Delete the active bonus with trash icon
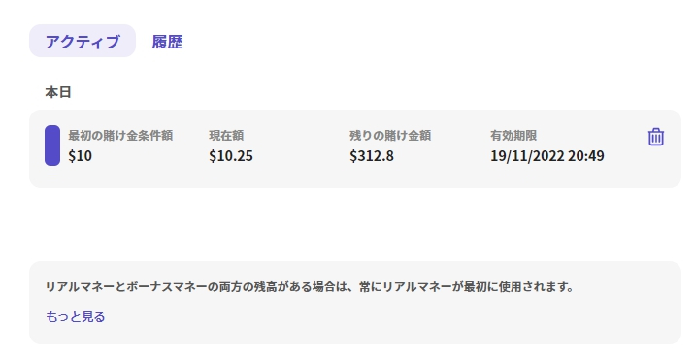 coord(656,137)
